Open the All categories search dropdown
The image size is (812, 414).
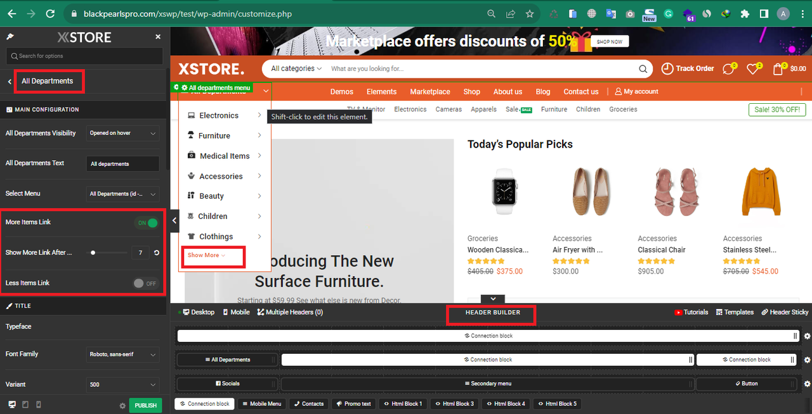point(296,68)
